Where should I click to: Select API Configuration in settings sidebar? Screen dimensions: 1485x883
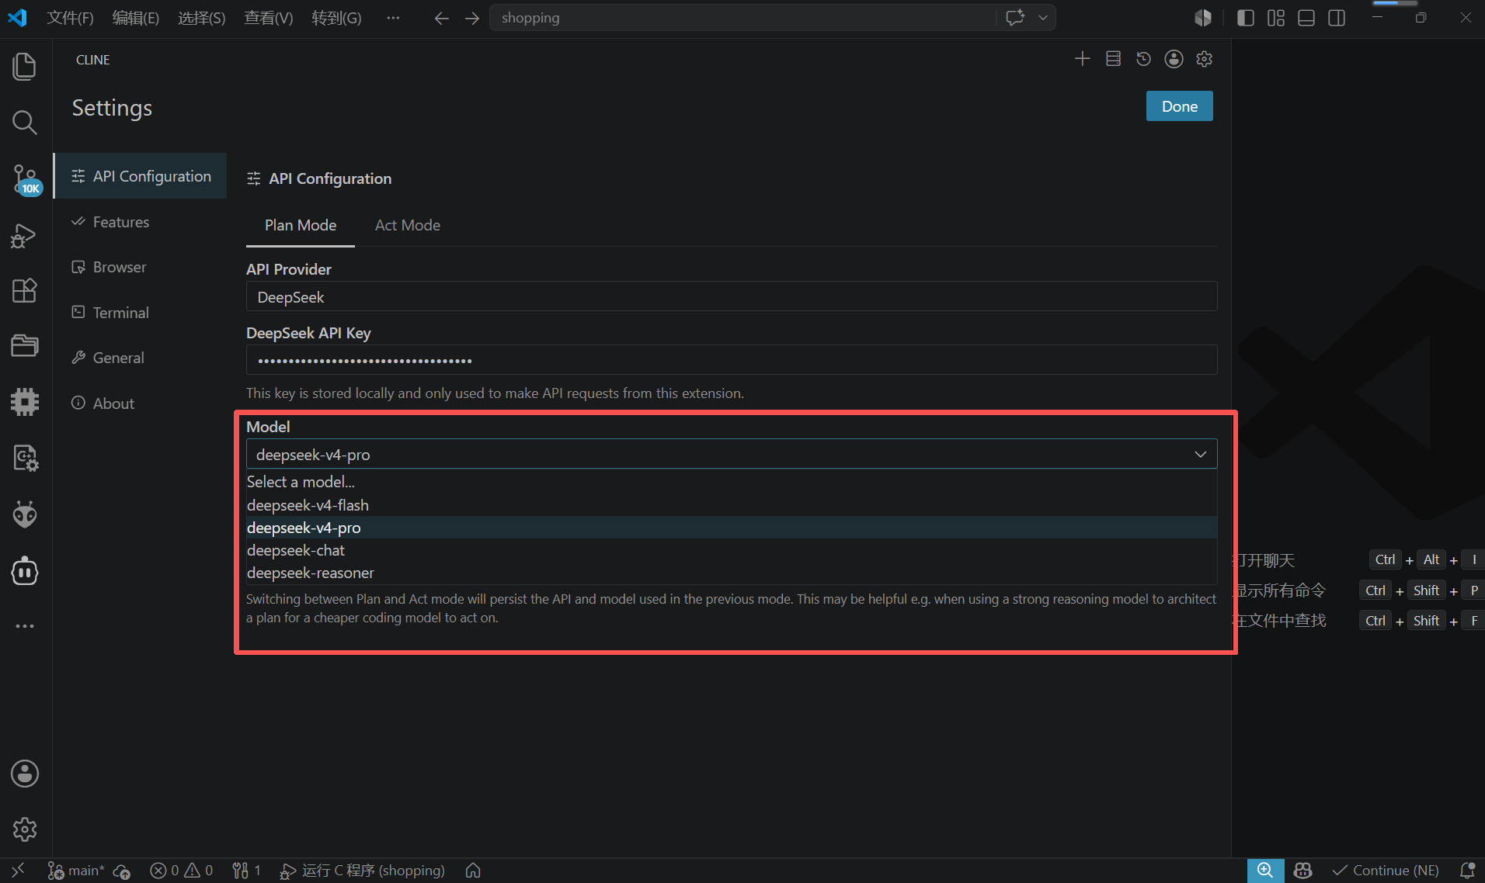point(141,176)
